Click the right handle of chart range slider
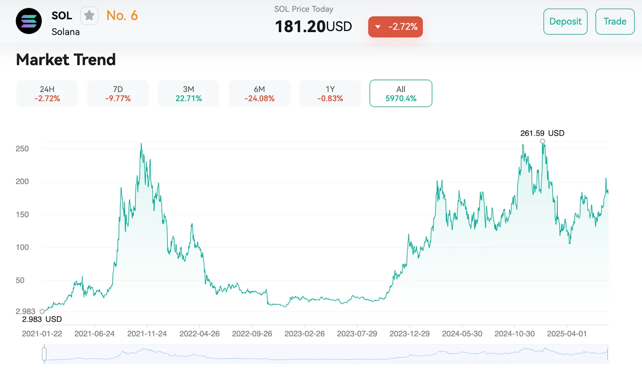 [x=608, y=354]
